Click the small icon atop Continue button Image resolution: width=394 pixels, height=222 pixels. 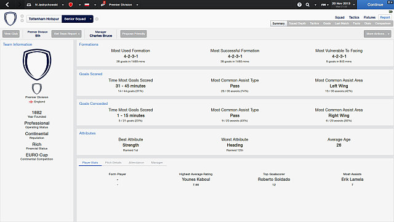tap(390, 2)
